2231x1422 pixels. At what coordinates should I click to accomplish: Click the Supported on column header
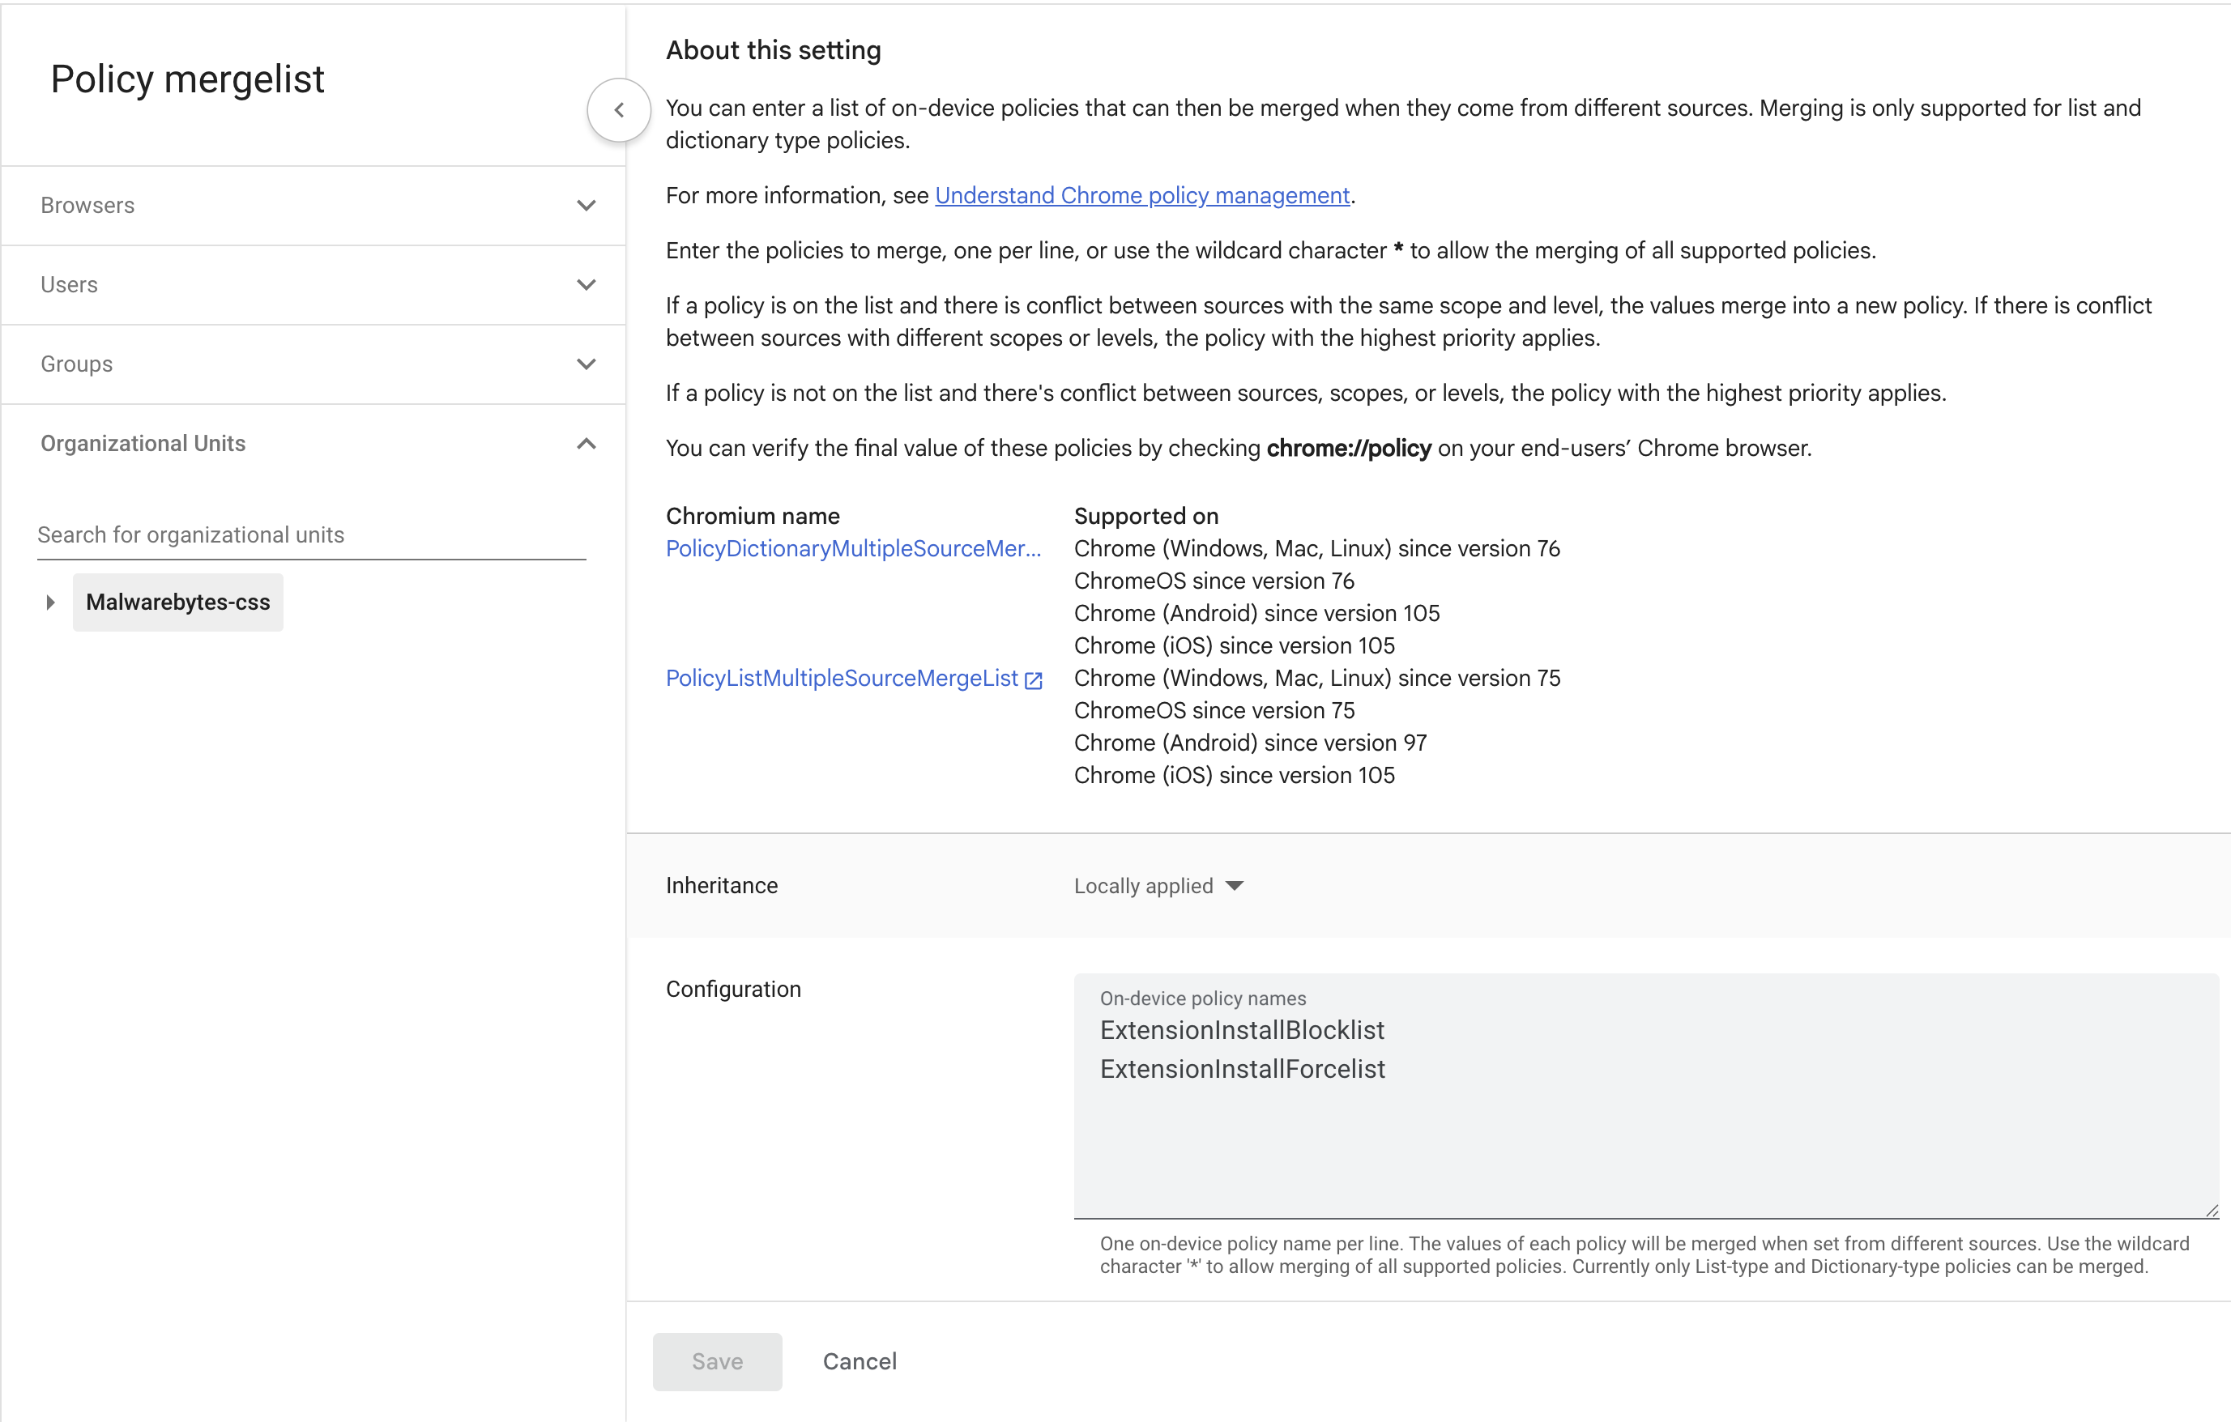click(x=1146, y=516)
